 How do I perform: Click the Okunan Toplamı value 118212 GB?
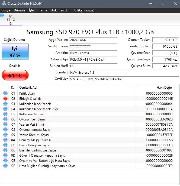[x=166, y=40]
